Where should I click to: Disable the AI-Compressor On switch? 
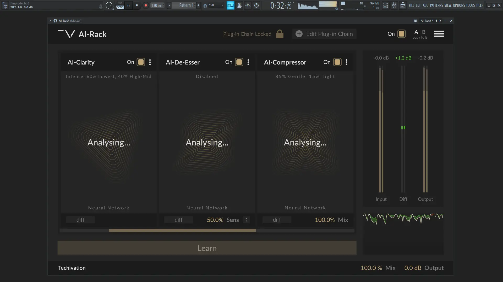coord(337,62)
